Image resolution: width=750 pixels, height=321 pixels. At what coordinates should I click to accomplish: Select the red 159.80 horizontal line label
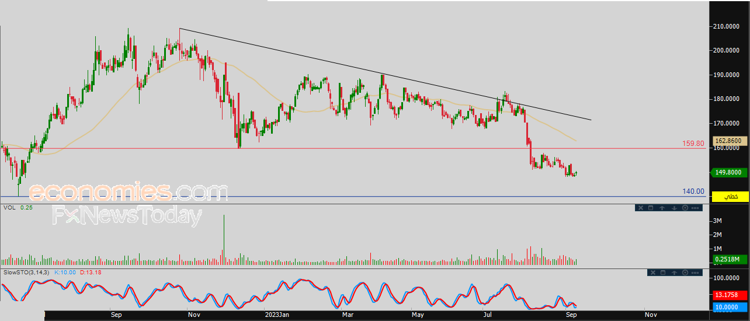tap(693, 143)
